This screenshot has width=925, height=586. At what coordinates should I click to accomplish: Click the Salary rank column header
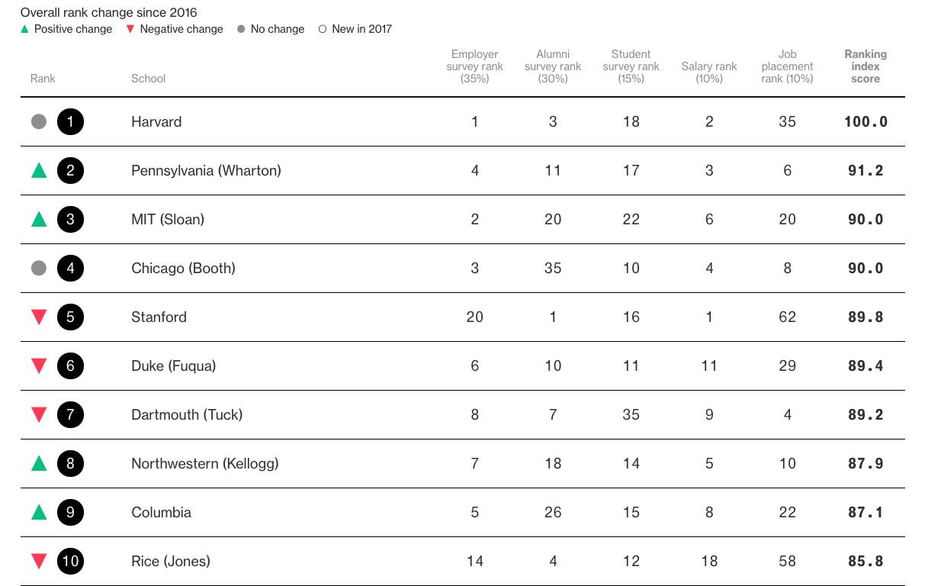(709, 72)
